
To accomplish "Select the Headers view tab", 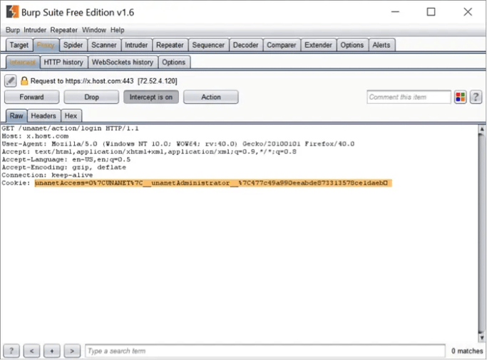I will point(43,116).
